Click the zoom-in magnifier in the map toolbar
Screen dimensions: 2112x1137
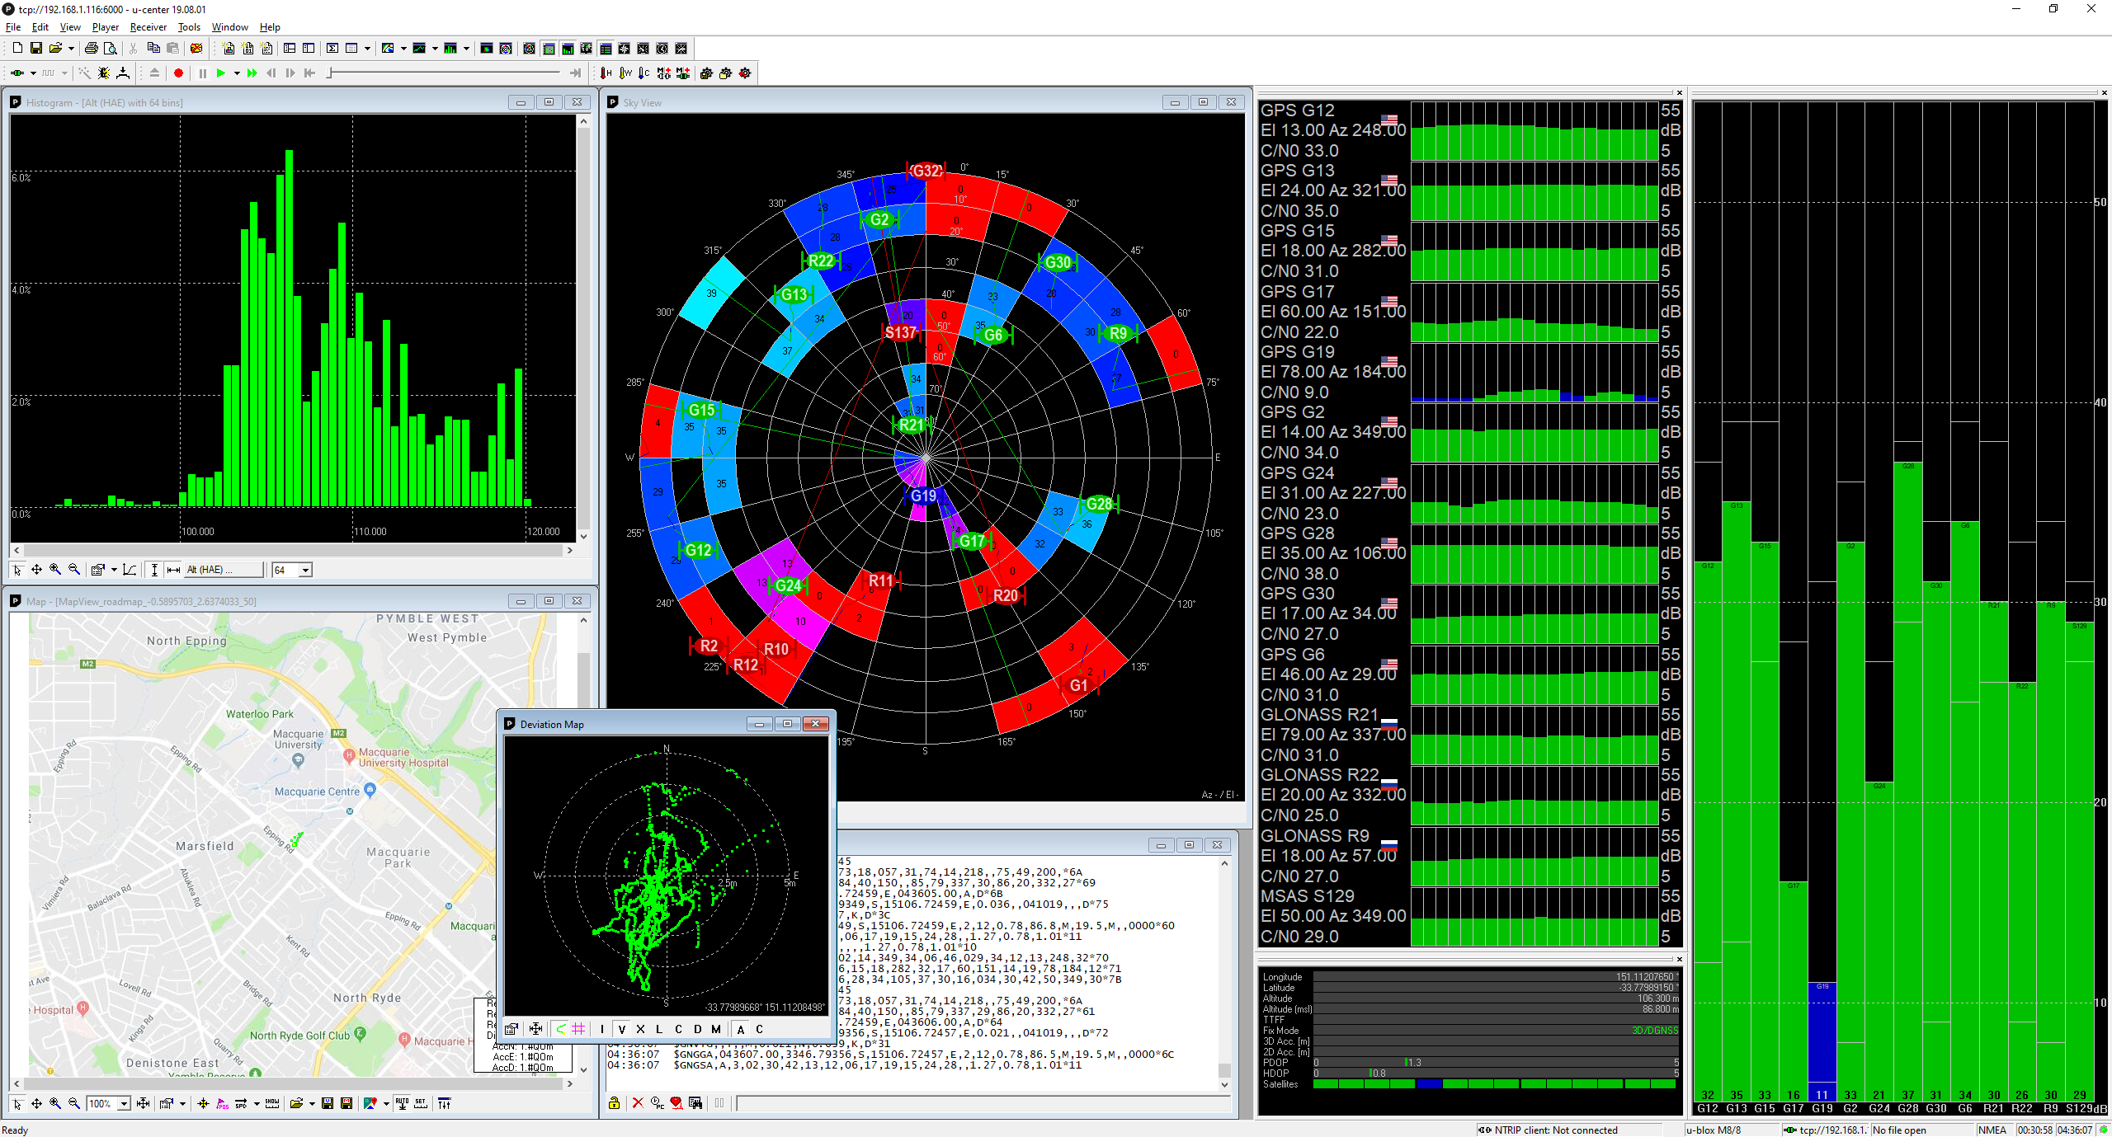point(54,1103)
